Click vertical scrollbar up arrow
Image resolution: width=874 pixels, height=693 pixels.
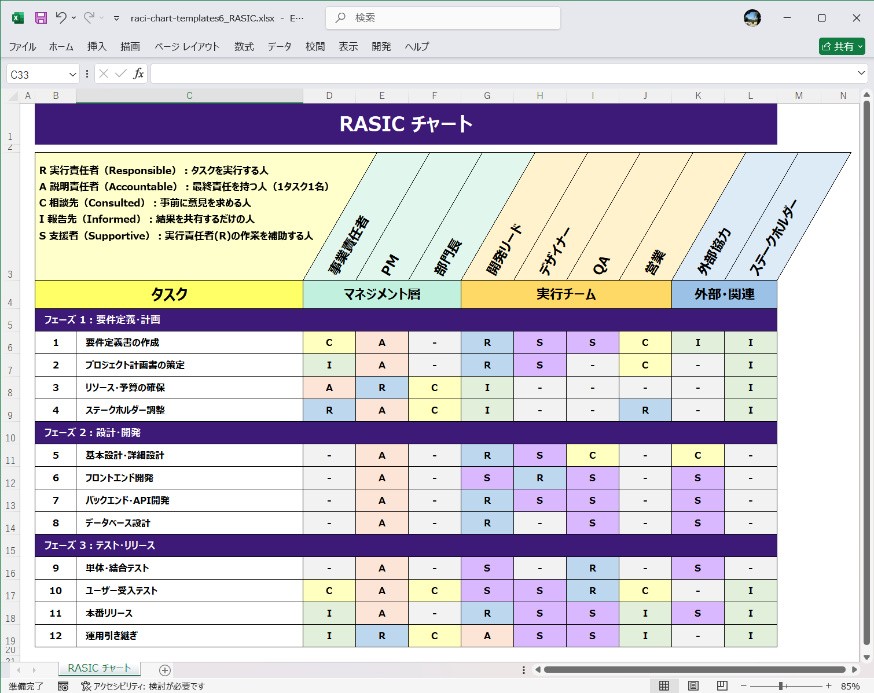point(866,94)
